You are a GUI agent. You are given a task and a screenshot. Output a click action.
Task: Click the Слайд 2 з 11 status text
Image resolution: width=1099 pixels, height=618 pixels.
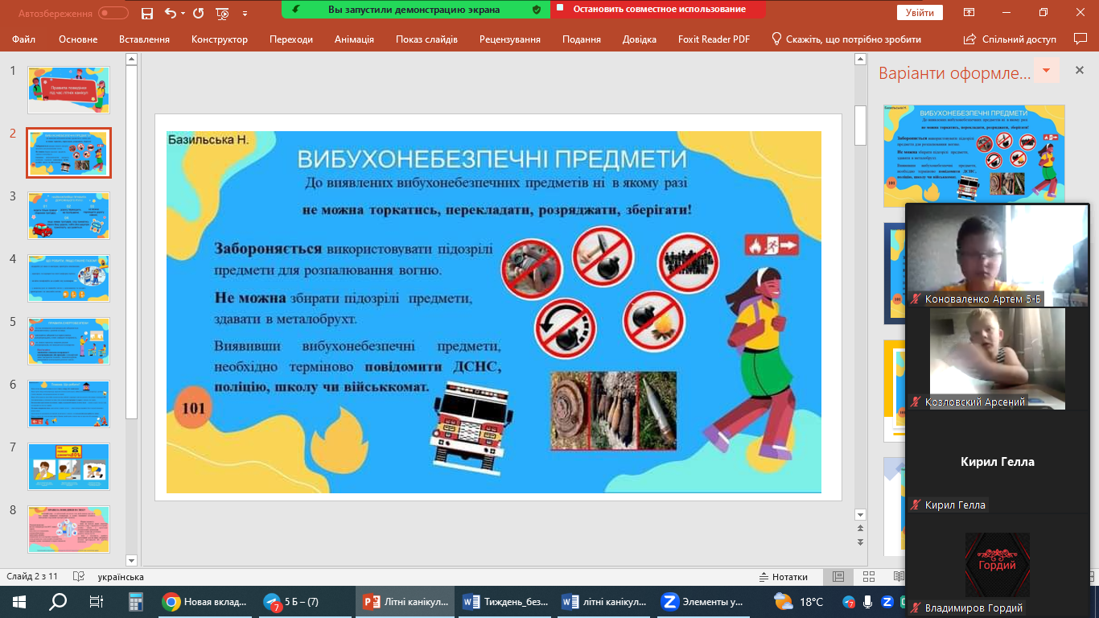point(32,577)
